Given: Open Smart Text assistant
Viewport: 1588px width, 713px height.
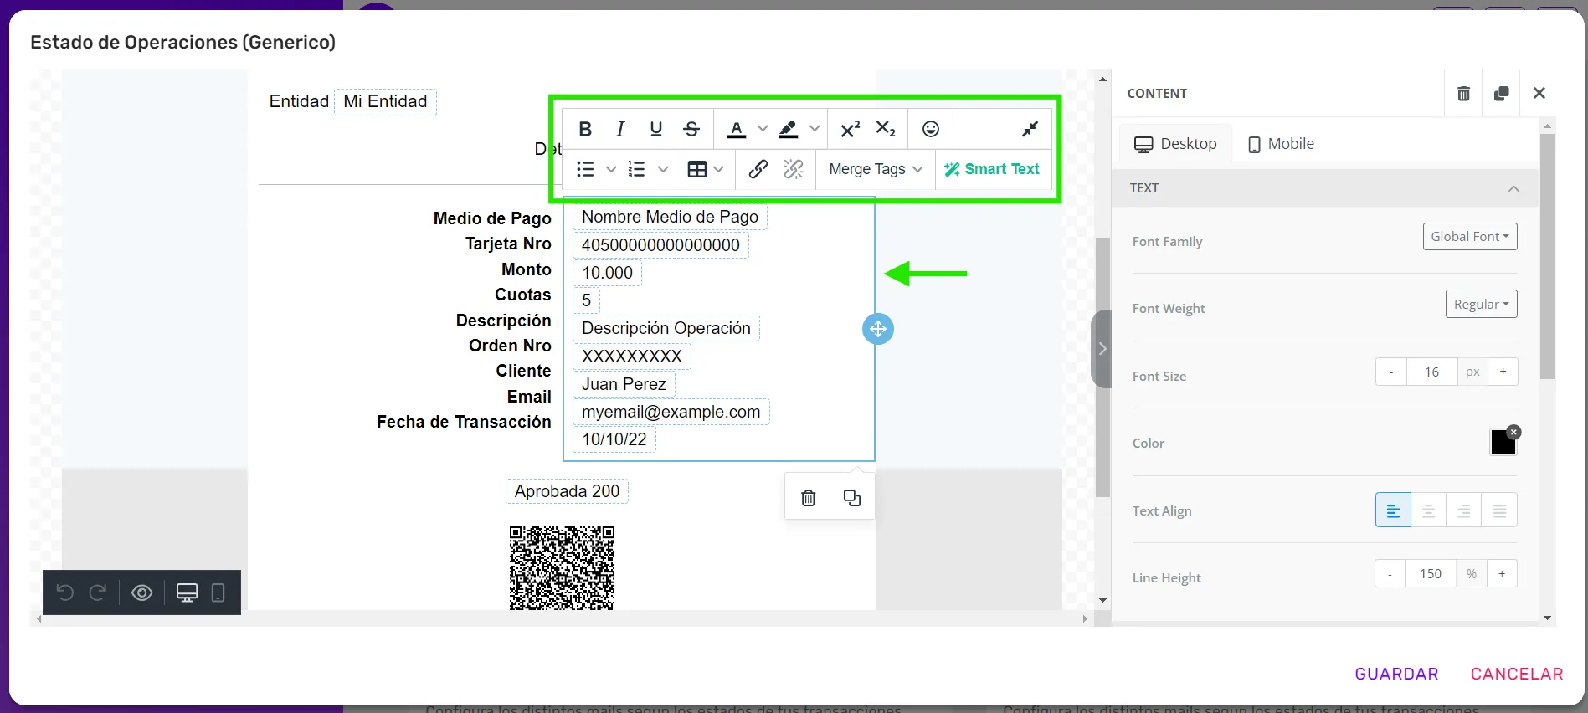Looking at the screenshot, I should click(992, 169).
